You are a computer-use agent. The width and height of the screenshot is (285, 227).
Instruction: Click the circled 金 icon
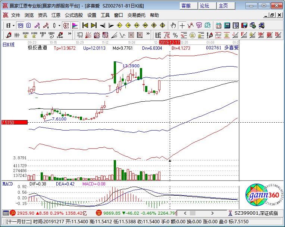coord(192,35)
